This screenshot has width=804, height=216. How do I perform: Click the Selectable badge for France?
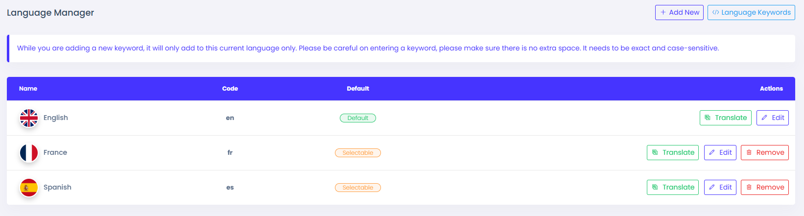(358, 153)
